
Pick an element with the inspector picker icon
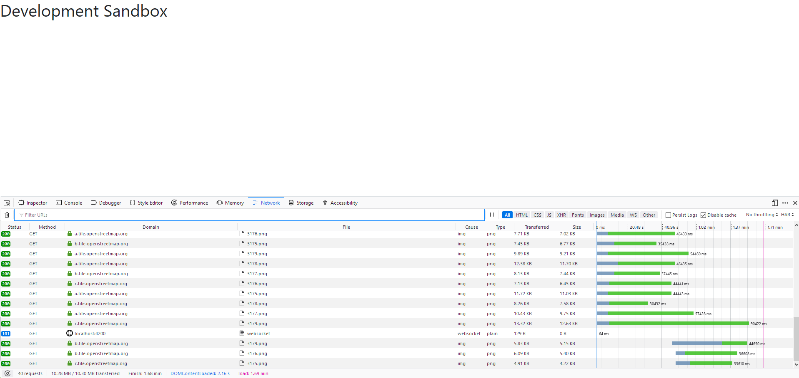point(7,203)
